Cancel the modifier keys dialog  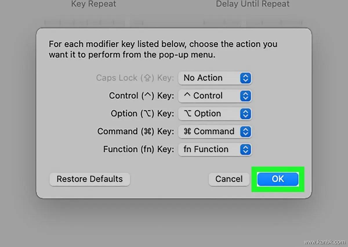pos(229,179)
